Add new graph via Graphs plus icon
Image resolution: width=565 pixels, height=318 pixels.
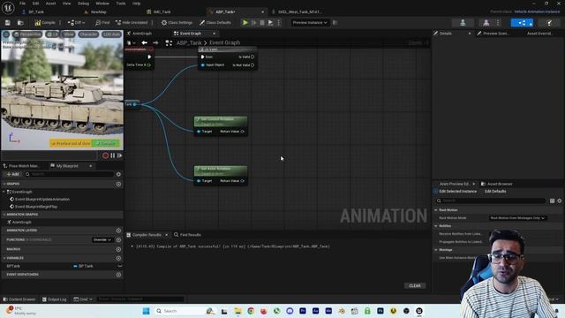point(118,184)
